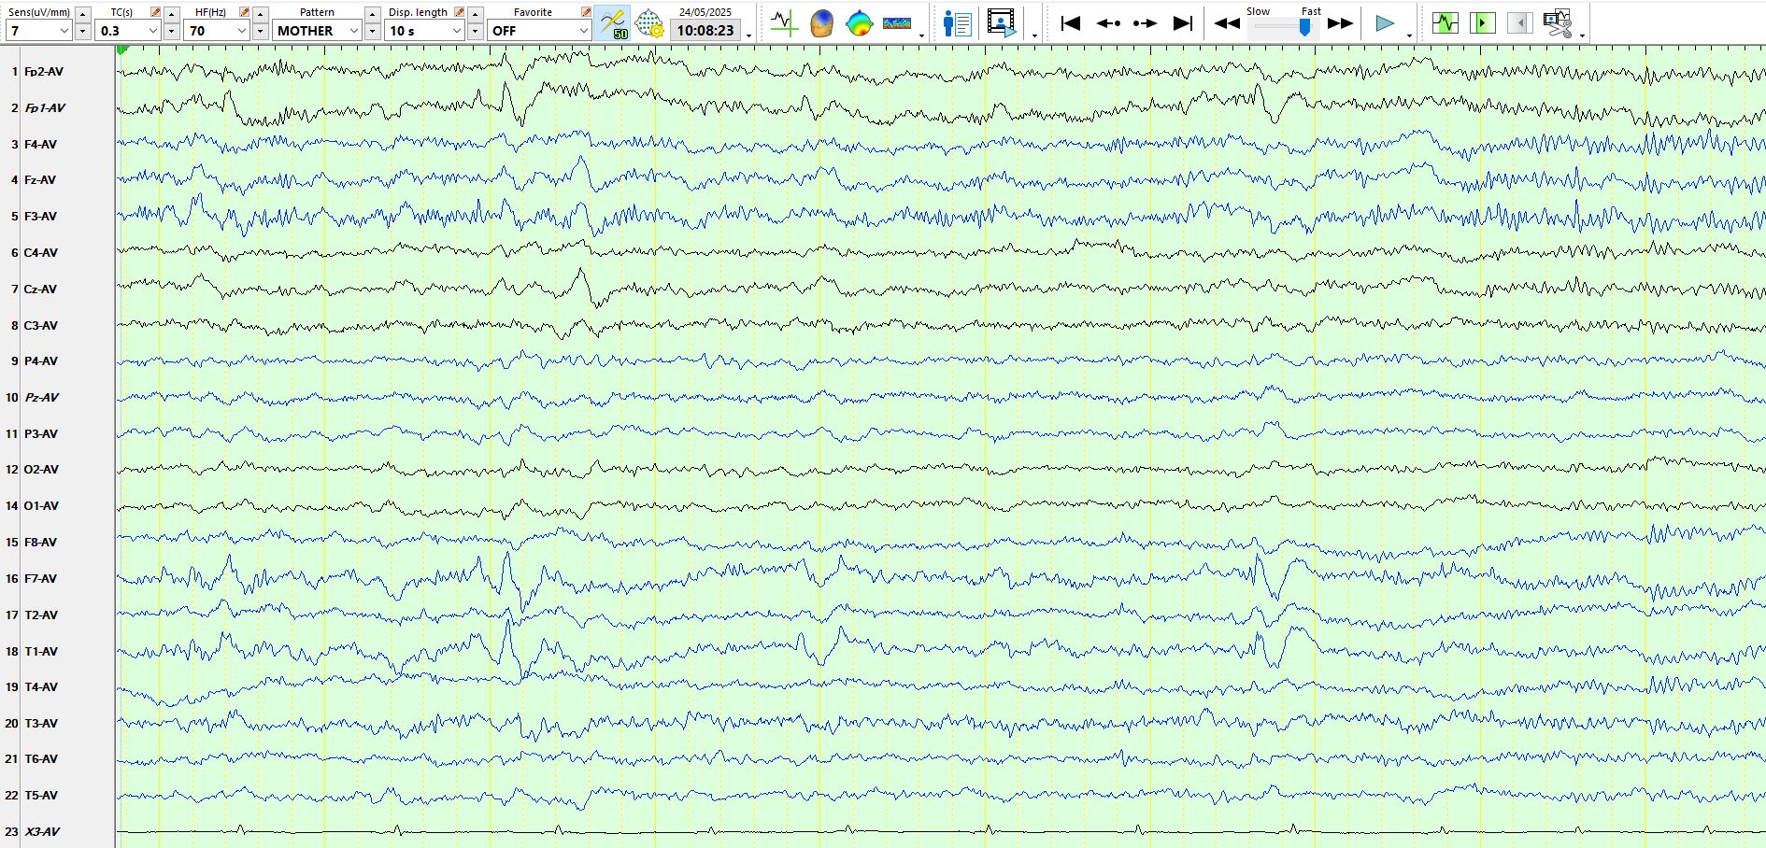Click the fast-forward double-arrow button
Image resolution: width=1766 pixels, height=848 pixels.
(1340, 23)
